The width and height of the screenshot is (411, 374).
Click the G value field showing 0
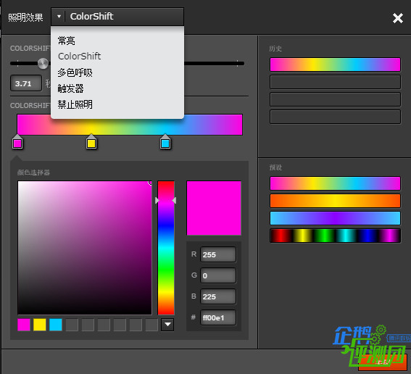point(218,275)
